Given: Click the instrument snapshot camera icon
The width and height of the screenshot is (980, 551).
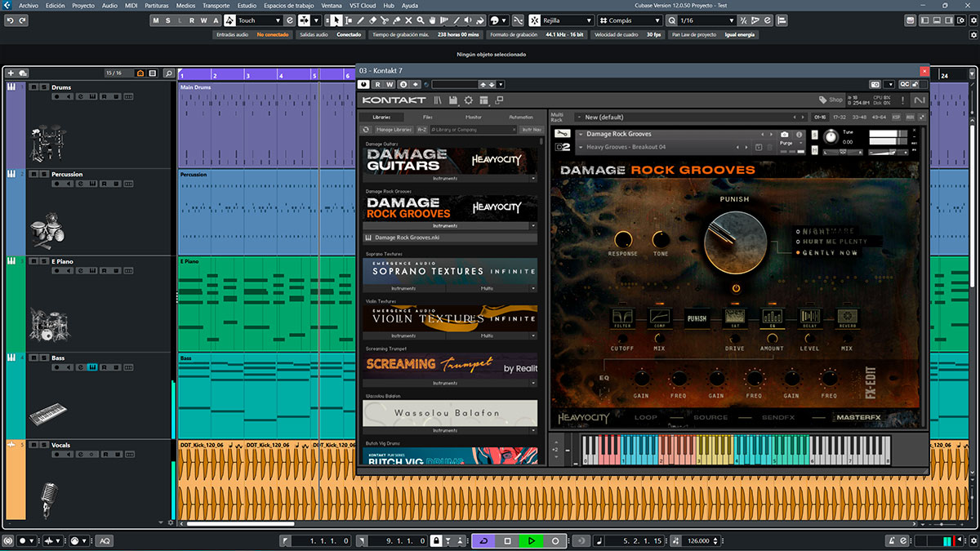Looking at the screenshot, I should (785, 134).
